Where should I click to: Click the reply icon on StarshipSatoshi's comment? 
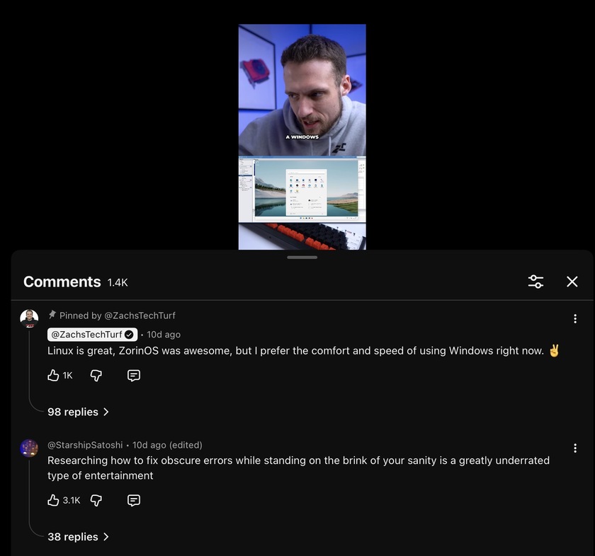coord(134,500)
